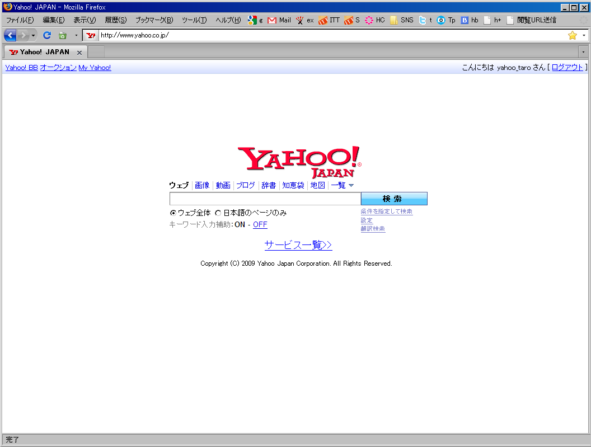Viewport: 591px width, 447px height.
Task: Open the オークション link
Action: (58, 68)
